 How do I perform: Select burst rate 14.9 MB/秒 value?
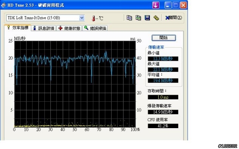coord(163,112)
